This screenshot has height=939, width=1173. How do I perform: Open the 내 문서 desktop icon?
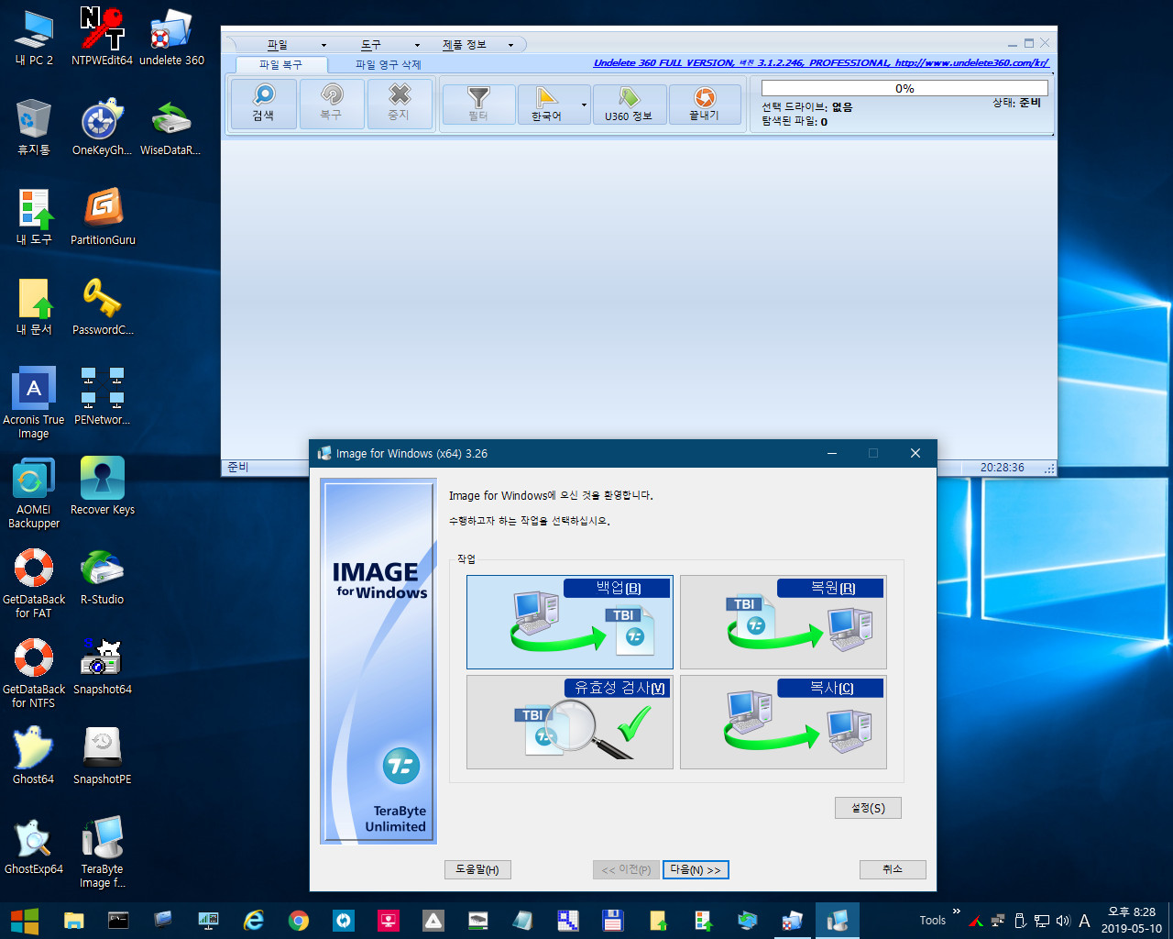tap(34, 306)
